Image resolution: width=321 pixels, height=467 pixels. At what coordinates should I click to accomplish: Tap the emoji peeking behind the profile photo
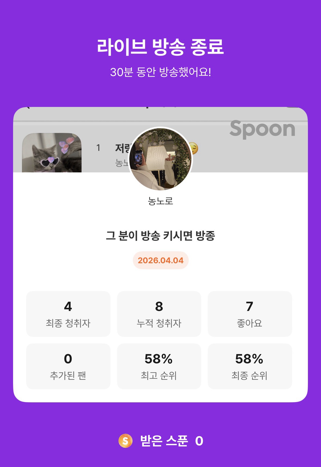194,148
